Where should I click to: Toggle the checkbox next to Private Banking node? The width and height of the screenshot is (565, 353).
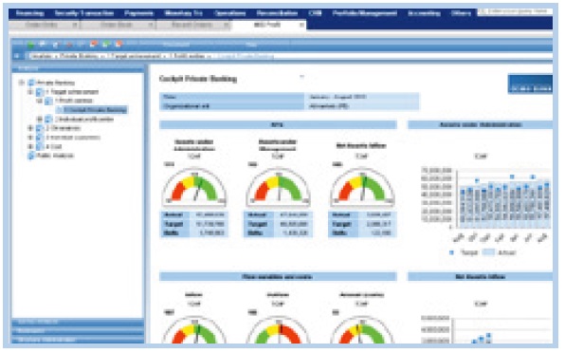pos(31,83)
